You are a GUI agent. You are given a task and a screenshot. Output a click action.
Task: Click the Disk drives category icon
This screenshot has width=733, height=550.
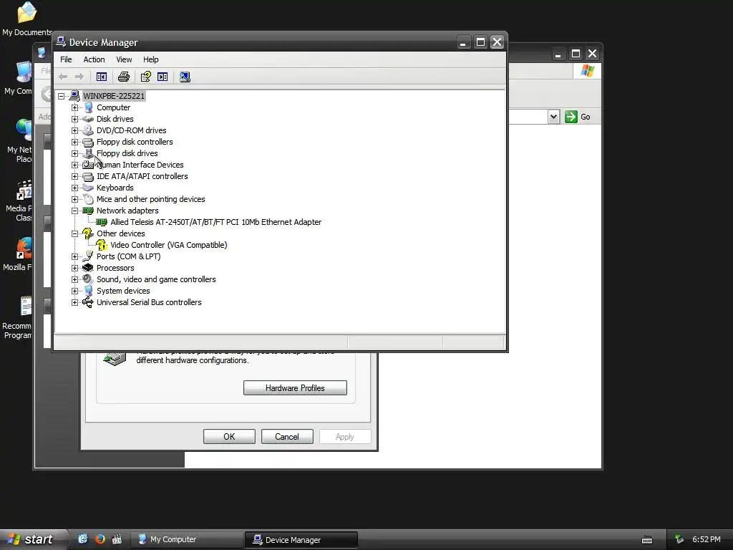point(88,119)
